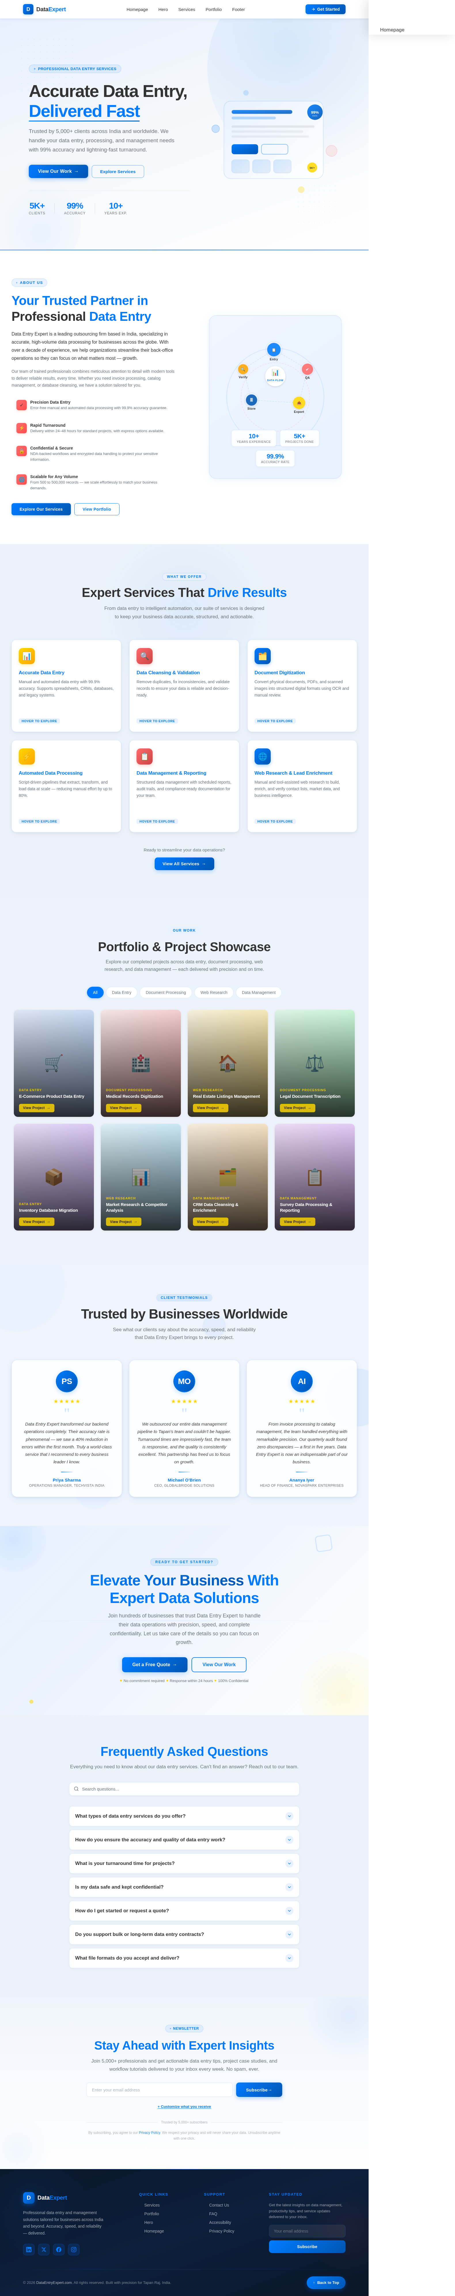The height and width of the screenshot is (2296, 455).
Task: Expand the accuracy and quality FAQ question
Action: pyautogui.click(x=184, y=1840)
